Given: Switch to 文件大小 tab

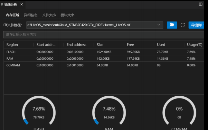Looking at the screenshot, I should 49,15.
